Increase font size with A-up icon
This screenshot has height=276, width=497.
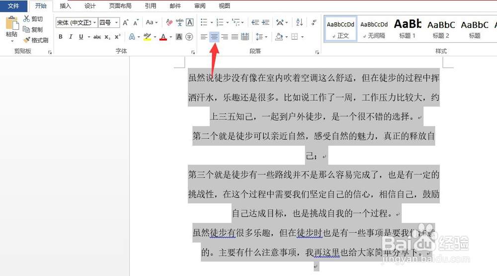tap(126, 22)
